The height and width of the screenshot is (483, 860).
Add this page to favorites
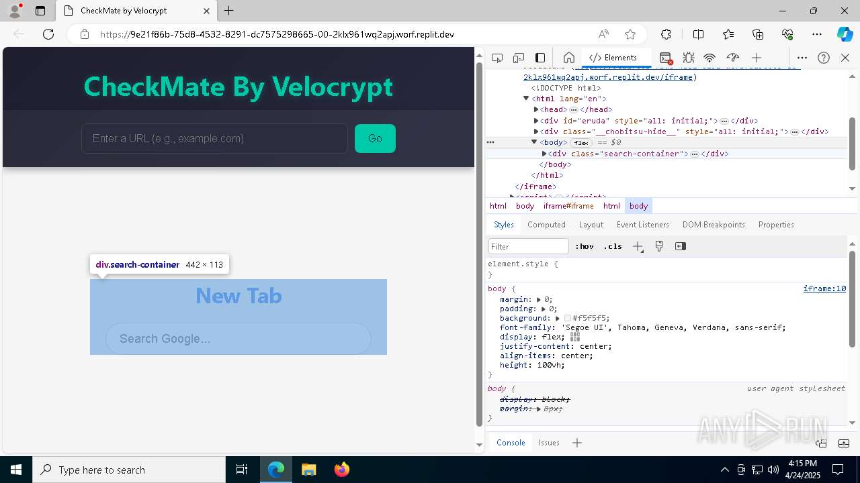click(x=630, y=34)
